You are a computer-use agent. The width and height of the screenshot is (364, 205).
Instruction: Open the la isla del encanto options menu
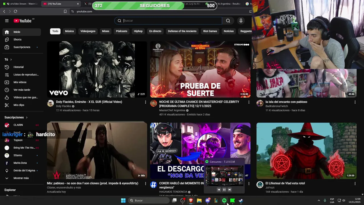tap(355, 102)
